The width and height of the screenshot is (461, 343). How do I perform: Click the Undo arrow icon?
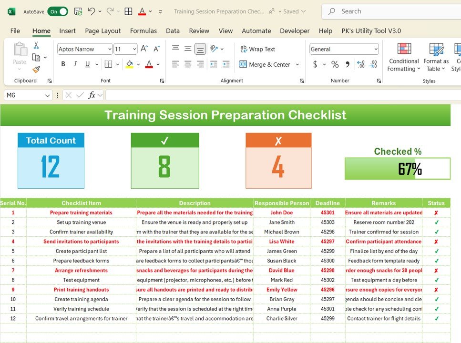[92, 11]
